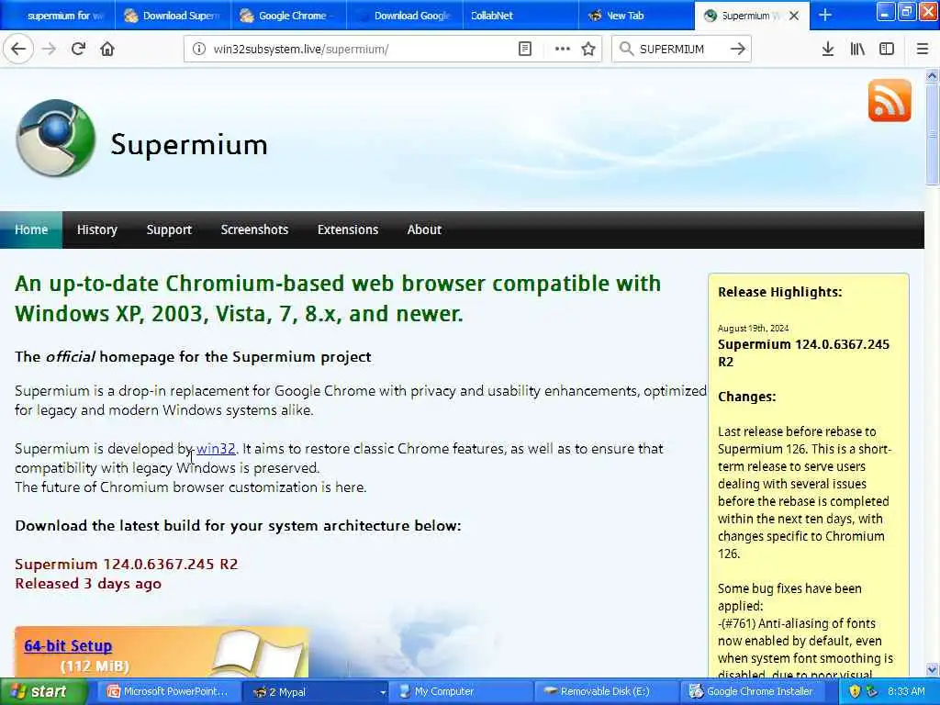
Task: Open the History nav item
Action: pos(97,229)
